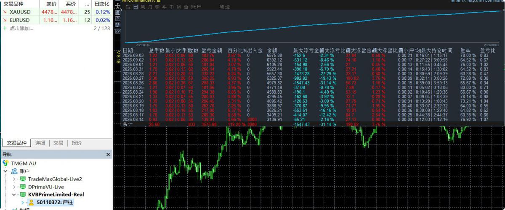Select TMGM AU in navigator tree
Screen dimensions: 505x210
point(24,163)
